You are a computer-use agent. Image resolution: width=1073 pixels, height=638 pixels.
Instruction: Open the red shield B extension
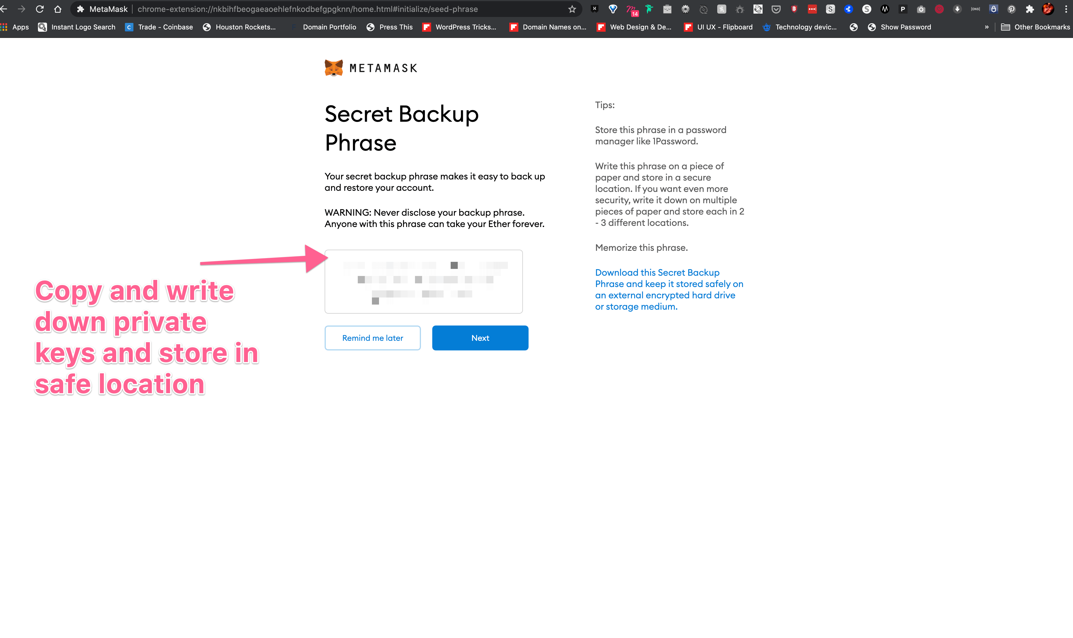click(x=794, y=9)
